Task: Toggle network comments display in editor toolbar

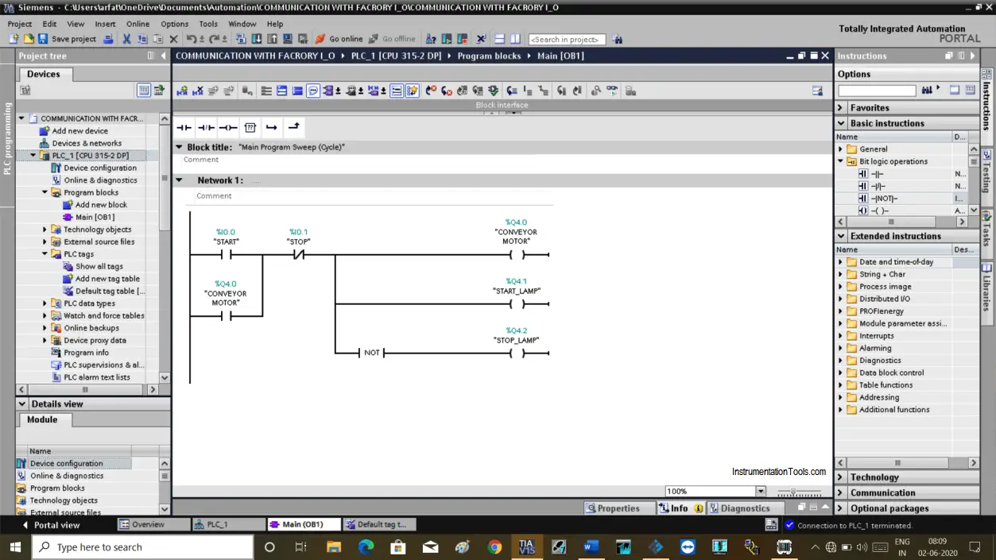Action: coord(313,91)
